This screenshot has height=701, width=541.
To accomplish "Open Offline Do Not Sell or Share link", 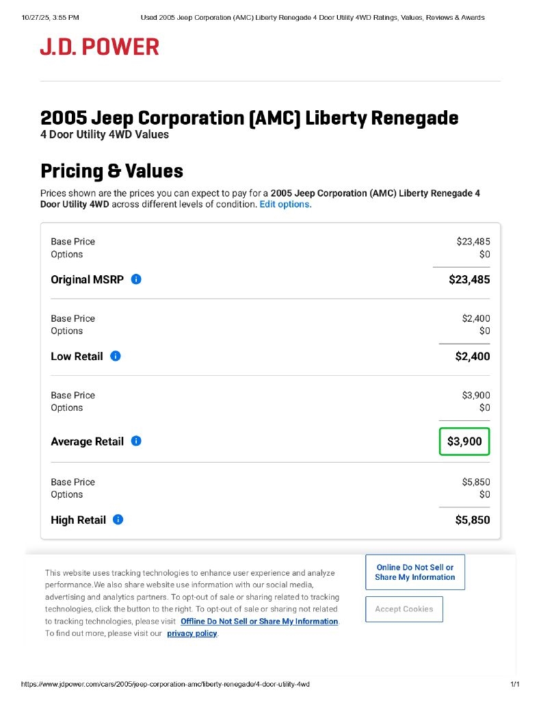I will pyautogui.click(x=259, y=622).
